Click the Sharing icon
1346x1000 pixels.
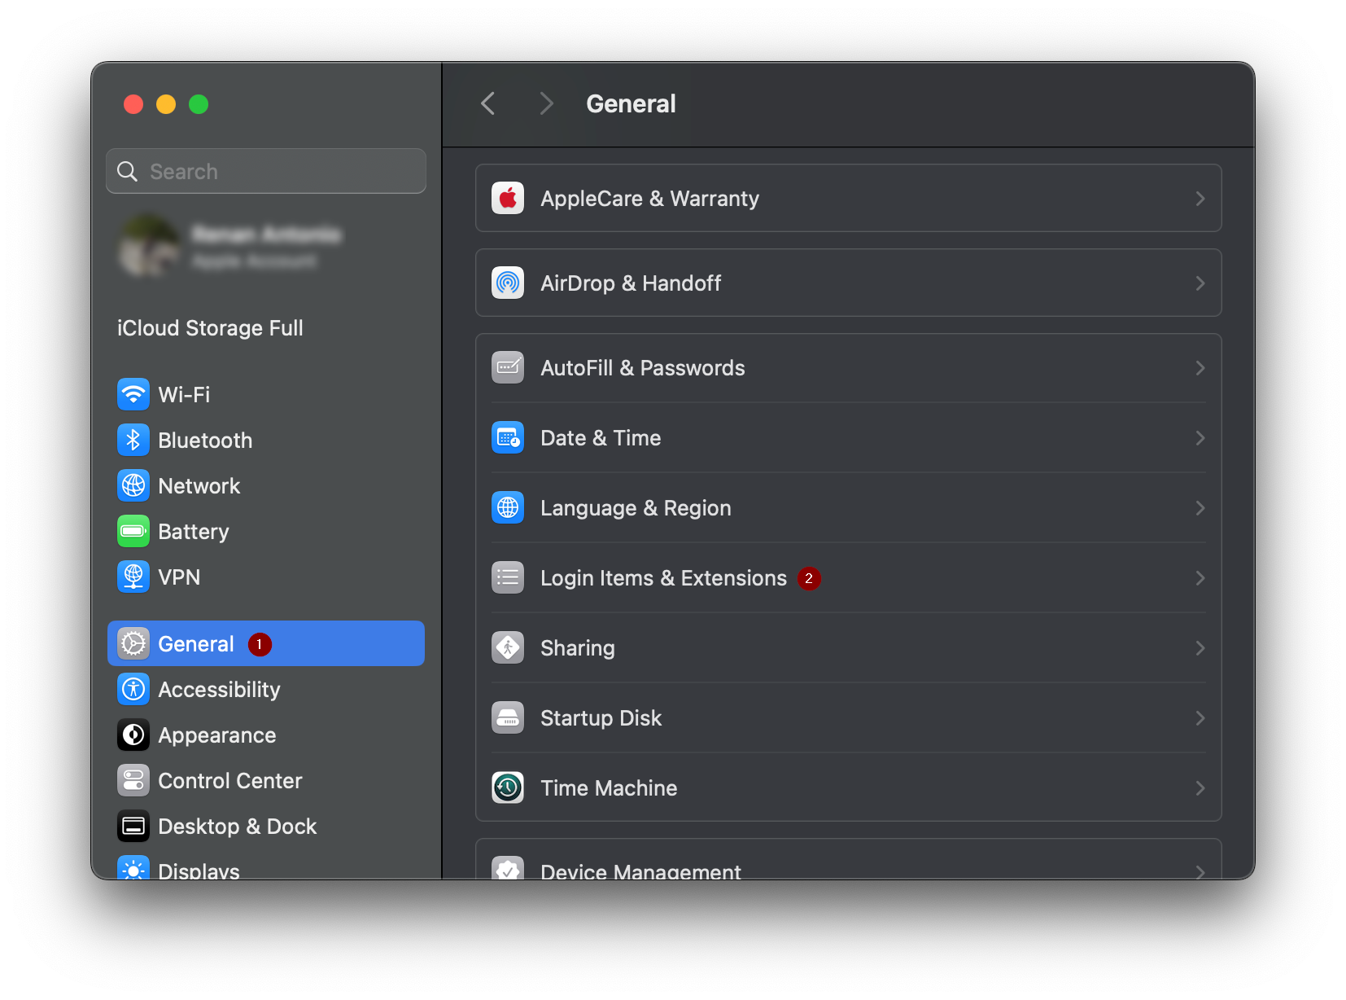[508, 648]
